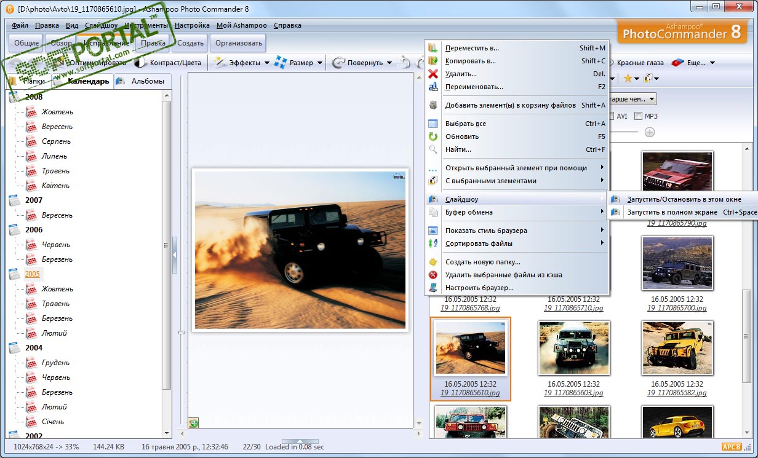Click the Size (Размер) blue arrows icon

coord(281,62)
